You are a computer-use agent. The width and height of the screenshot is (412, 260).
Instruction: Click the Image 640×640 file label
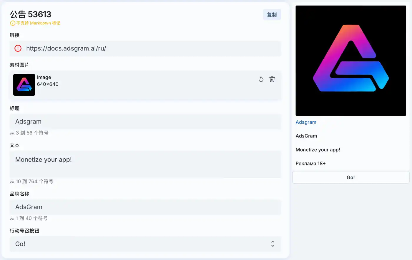point(48,81)
